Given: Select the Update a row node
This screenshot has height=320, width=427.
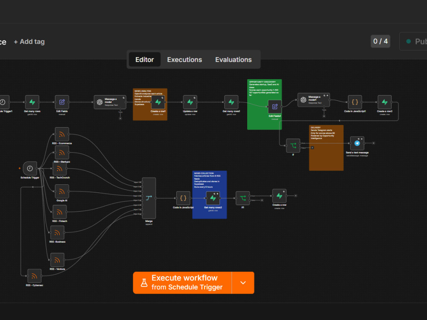Looking at the screenshot, I should tap(190, 102).
